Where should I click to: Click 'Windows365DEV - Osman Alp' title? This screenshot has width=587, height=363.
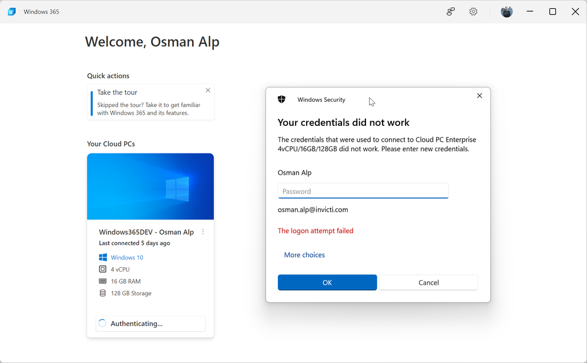[x=146, y=232]
